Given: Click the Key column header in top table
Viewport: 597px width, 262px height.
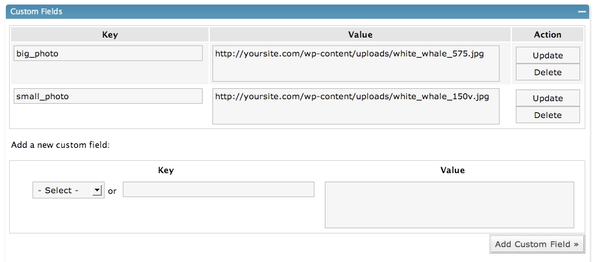Looking at the screenshot, I should click(x=110, y=34).
